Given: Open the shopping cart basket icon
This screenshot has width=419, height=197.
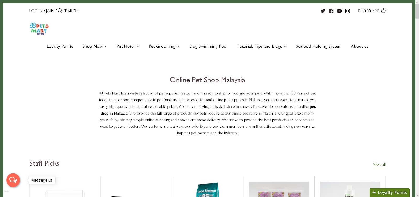Looking at the screenshot, I should click(x=383, y=11).
